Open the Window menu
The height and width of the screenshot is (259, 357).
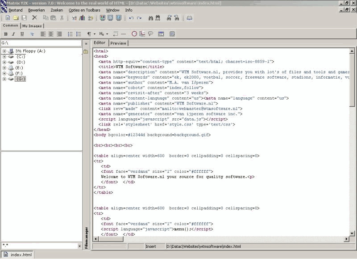coord(113,10)
